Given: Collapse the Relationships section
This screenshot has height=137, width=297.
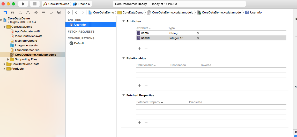Looking at the screenshot, I should click(124, 58).
